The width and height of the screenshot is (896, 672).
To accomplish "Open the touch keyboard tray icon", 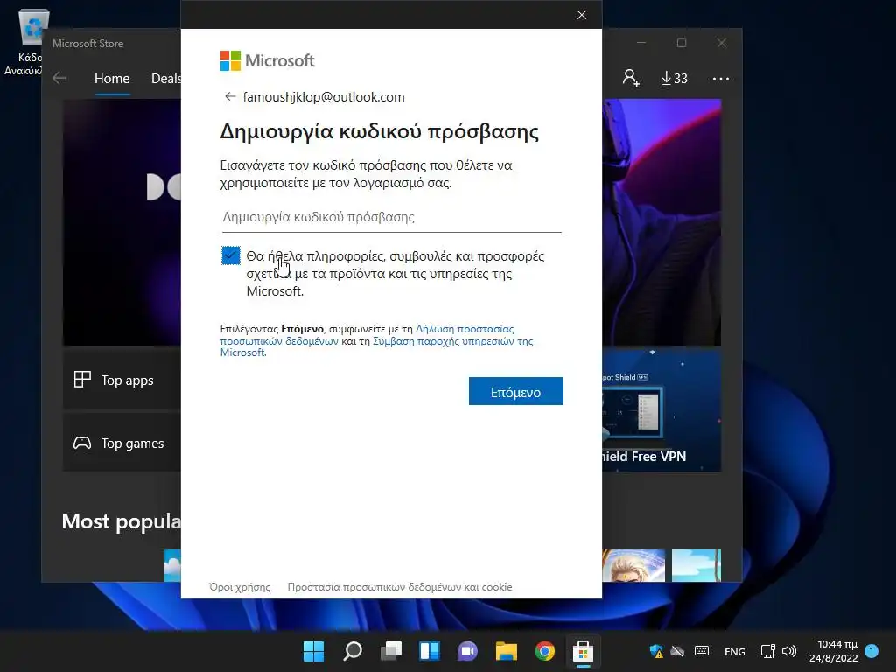I will (x=702, y=651).
